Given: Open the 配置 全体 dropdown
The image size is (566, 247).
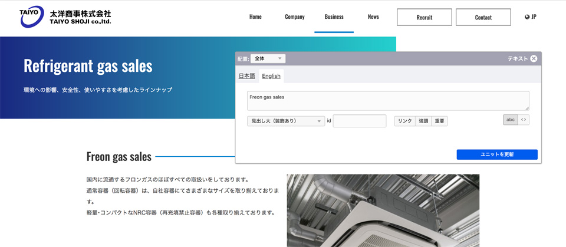Looking at the screenshot, I should [268, 58].
